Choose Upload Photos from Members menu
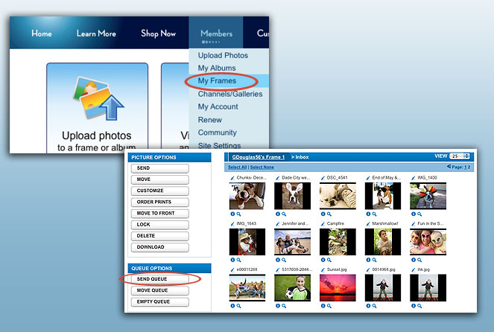Screen dimensions: 494x332 coord(223,55)
